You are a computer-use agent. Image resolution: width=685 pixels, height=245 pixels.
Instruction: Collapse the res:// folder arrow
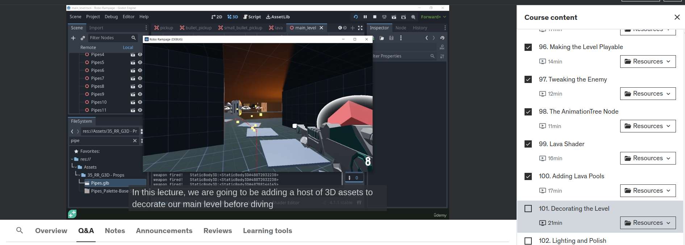coord(72,159)
